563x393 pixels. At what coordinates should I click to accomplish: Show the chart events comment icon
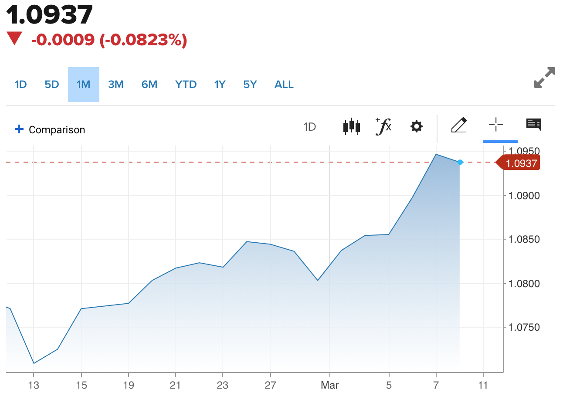pyautogui.click(x=533, y=125)
